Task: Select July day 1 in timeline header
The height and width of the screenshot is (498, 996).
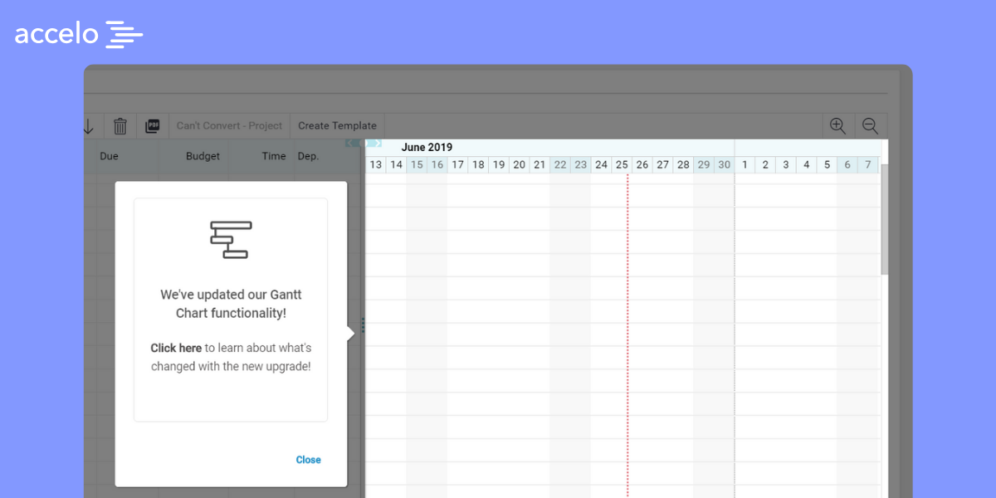Action: [x=745, y=164]
